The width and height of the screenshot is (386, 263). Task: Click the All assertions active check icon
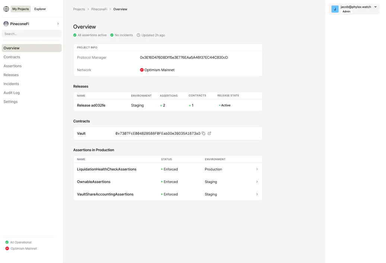click(75, 35)
